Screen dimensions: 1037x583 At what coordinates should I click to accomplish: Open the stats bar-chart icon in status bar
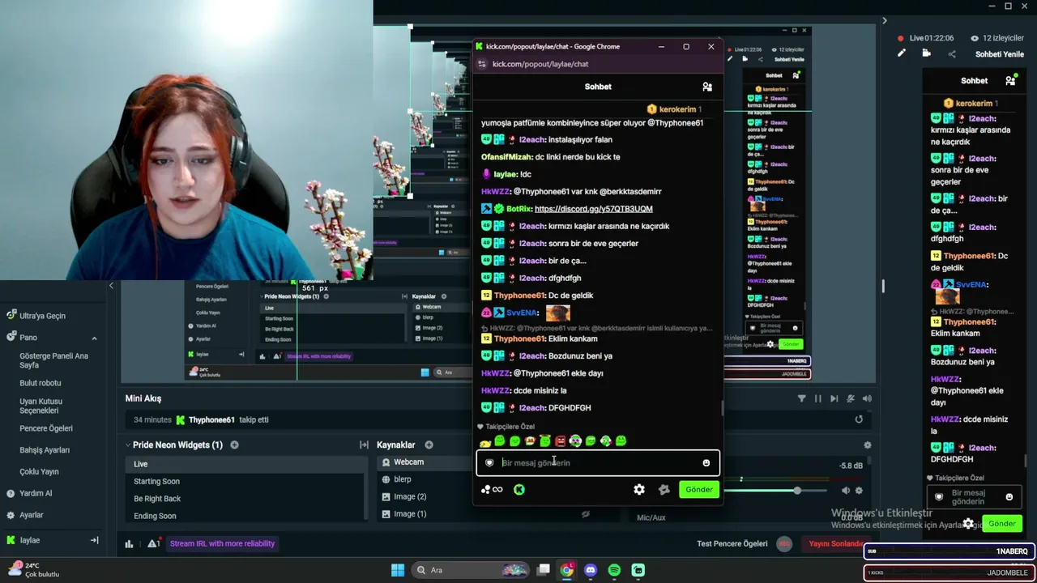coord(129,544)
